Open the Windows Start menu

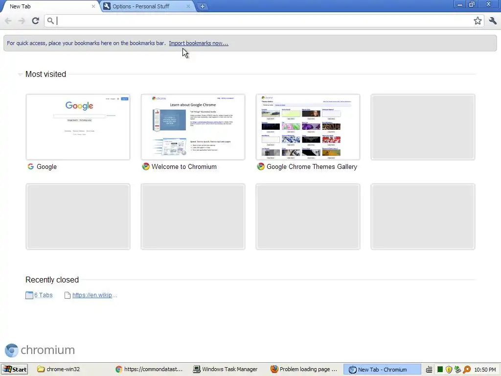tap(14, 369)
